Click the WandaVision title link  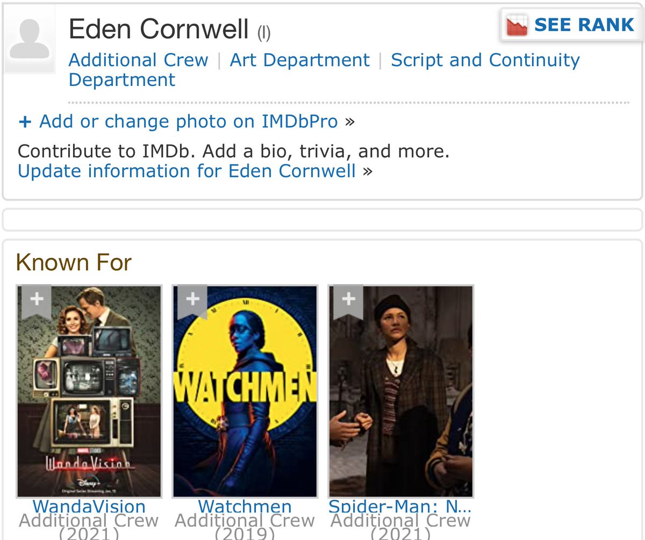(89, 507)
